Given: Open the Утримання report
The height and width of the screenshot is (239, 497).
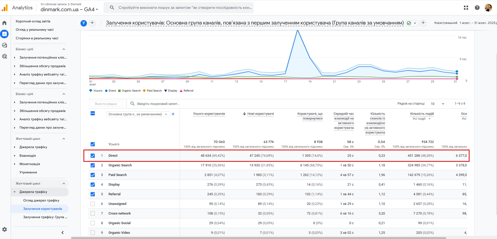Looking at the screenshot, I should [28, 172].
